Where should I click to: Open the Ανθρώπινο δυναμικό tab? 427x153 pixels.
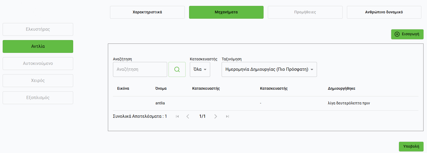384,12
